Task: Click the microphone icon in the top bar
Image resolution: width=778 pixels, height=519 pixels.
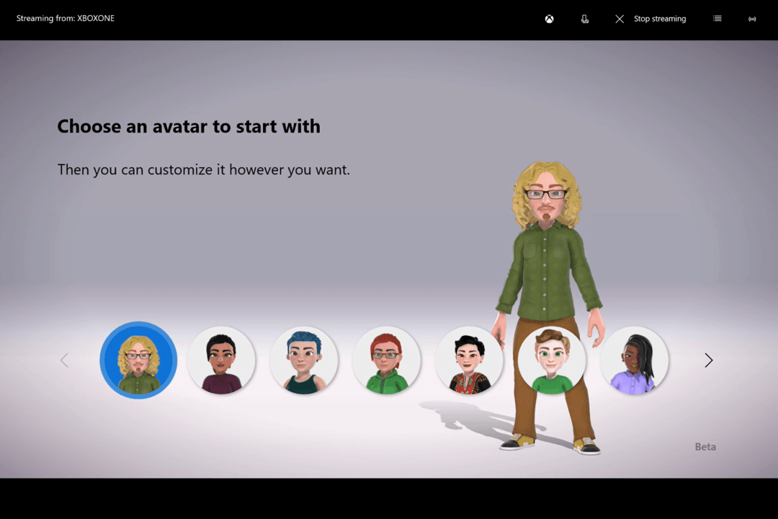Action: click(x=585, y=19)
